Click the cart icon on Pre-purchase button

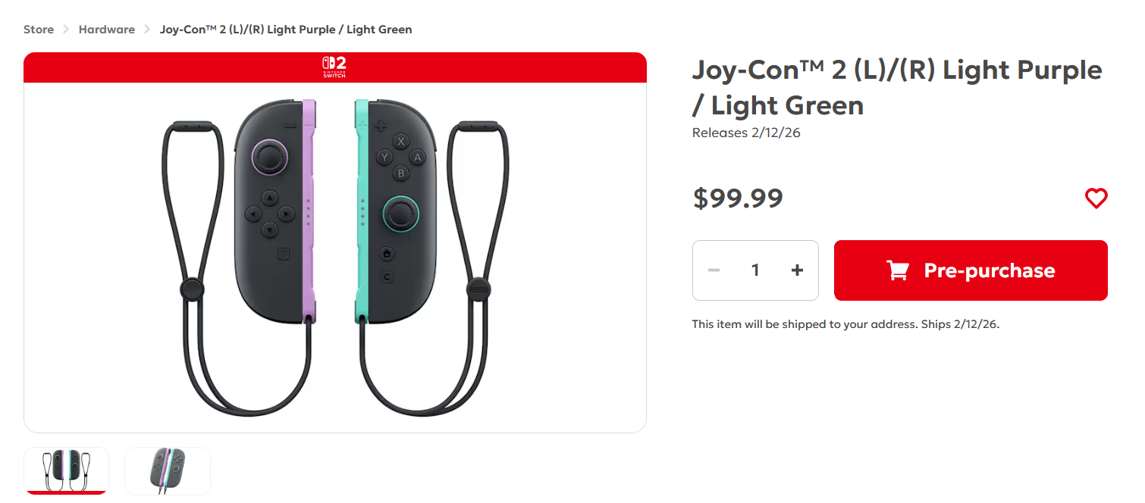[898, 270]
